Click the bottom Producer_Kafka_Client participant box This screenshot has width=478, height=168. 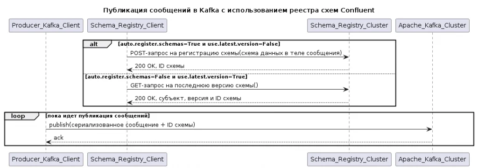pos(46,159)
